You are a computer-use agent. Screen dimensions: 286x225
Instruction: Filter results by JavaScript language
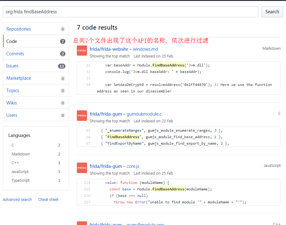tap(36, 172)
